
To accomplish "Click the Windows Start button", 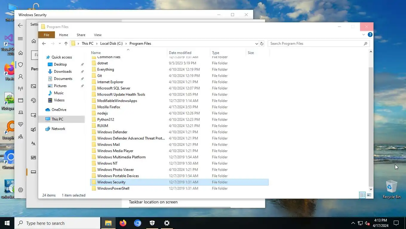I will [7, 223].
